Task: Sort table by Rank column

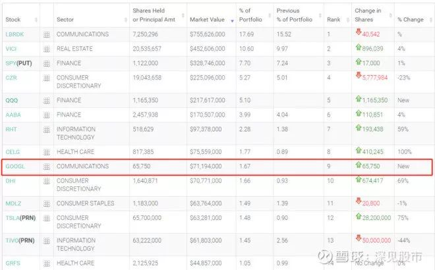Action: tap(347, 20)
